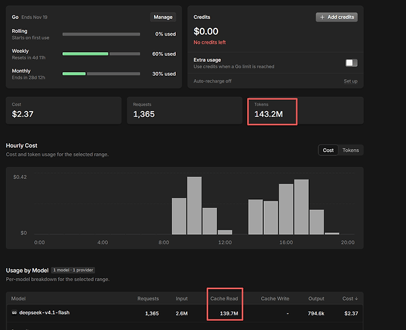This screenshot has width=406, height=330.
Task: Click the tallest chart bar, the peak after 8:00
Action: (x=194, y=205)
